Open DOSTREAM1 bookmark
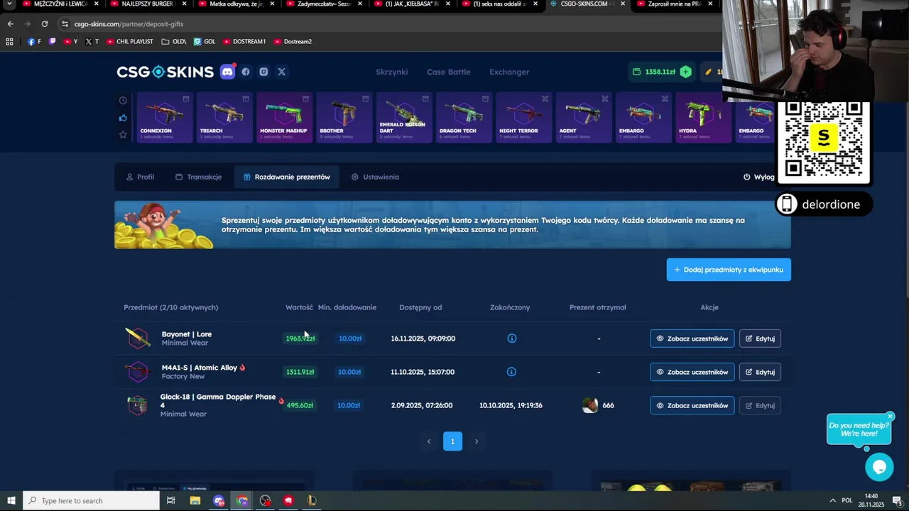The width and height of the screenshot is (909, 511). 244,42
